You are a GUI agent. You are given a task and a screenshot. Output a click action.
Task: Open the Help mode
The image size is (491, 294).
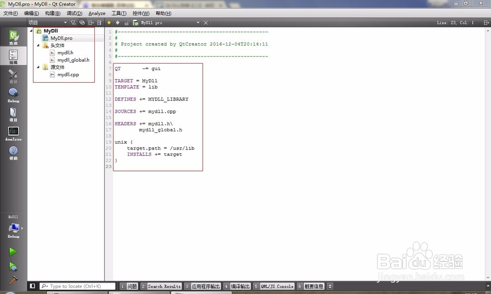click(13, 152)
